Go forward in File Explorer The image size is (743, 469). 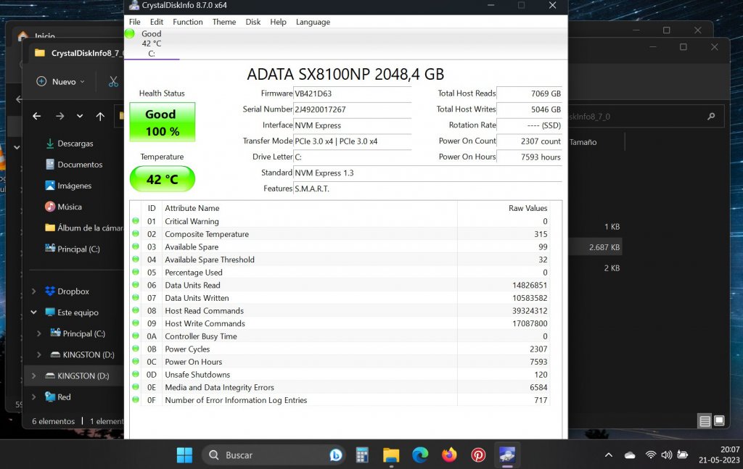(x=59, y=116)
